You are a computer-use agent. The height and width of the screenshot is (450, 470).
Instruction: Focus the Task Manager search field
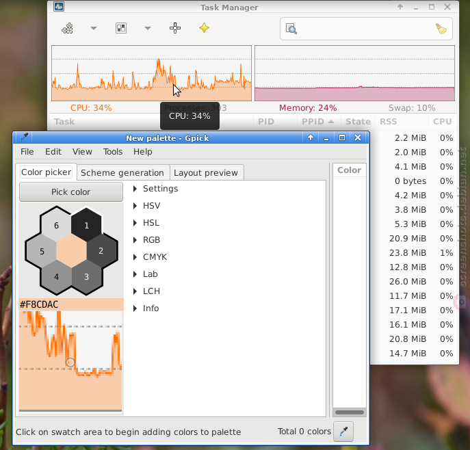366,29
